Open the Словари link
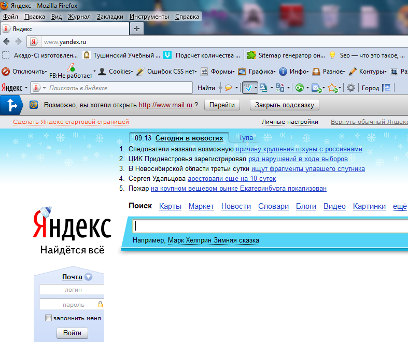Image resolution: width=408 pixels, height=342 pixels. [x=273, y=206]
